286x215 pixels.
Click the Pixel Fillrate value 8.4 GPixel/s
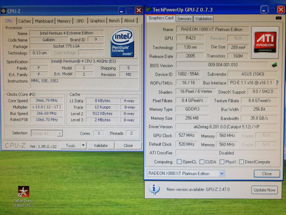(x=192, y=100)
